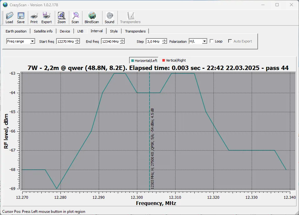Click the Save floppy disk icon
Screen dimensions: 299x215
tap(21, 17)
